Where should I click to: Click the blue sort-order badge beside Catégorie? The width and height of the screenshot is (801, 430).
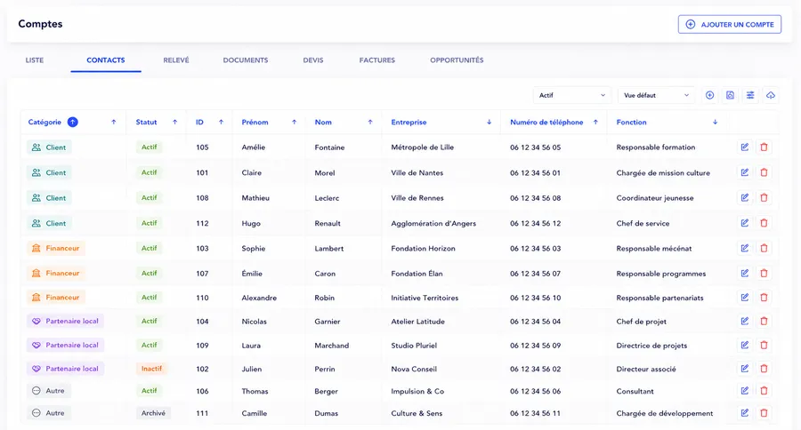coord(73,122)
